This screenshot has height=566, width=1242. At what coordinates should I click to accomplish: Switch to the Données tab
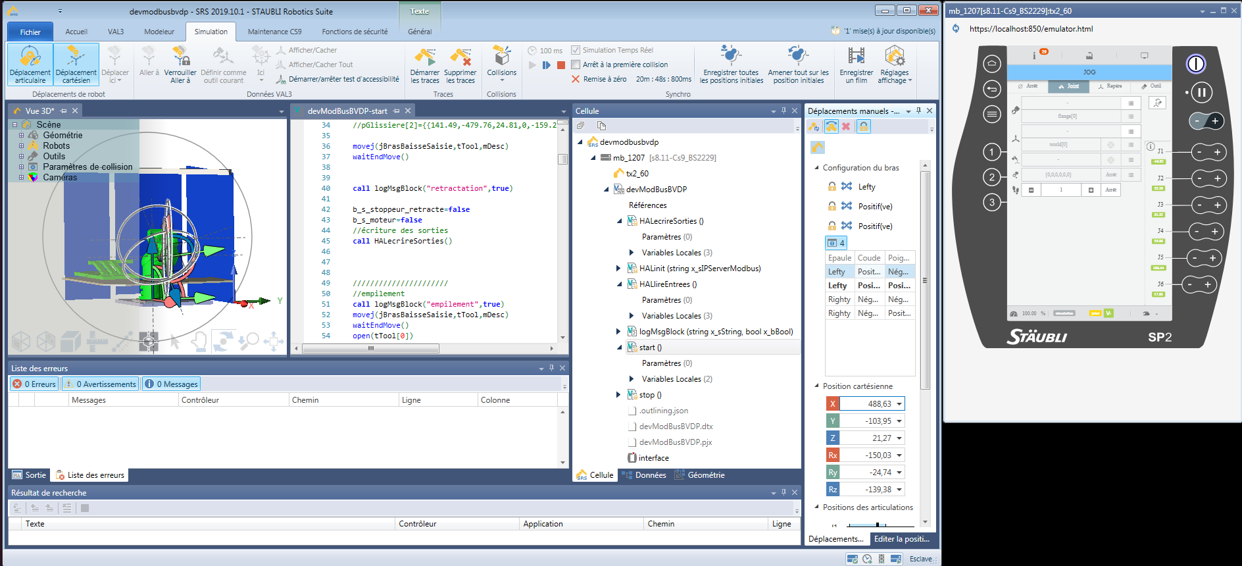coord(644,475)
